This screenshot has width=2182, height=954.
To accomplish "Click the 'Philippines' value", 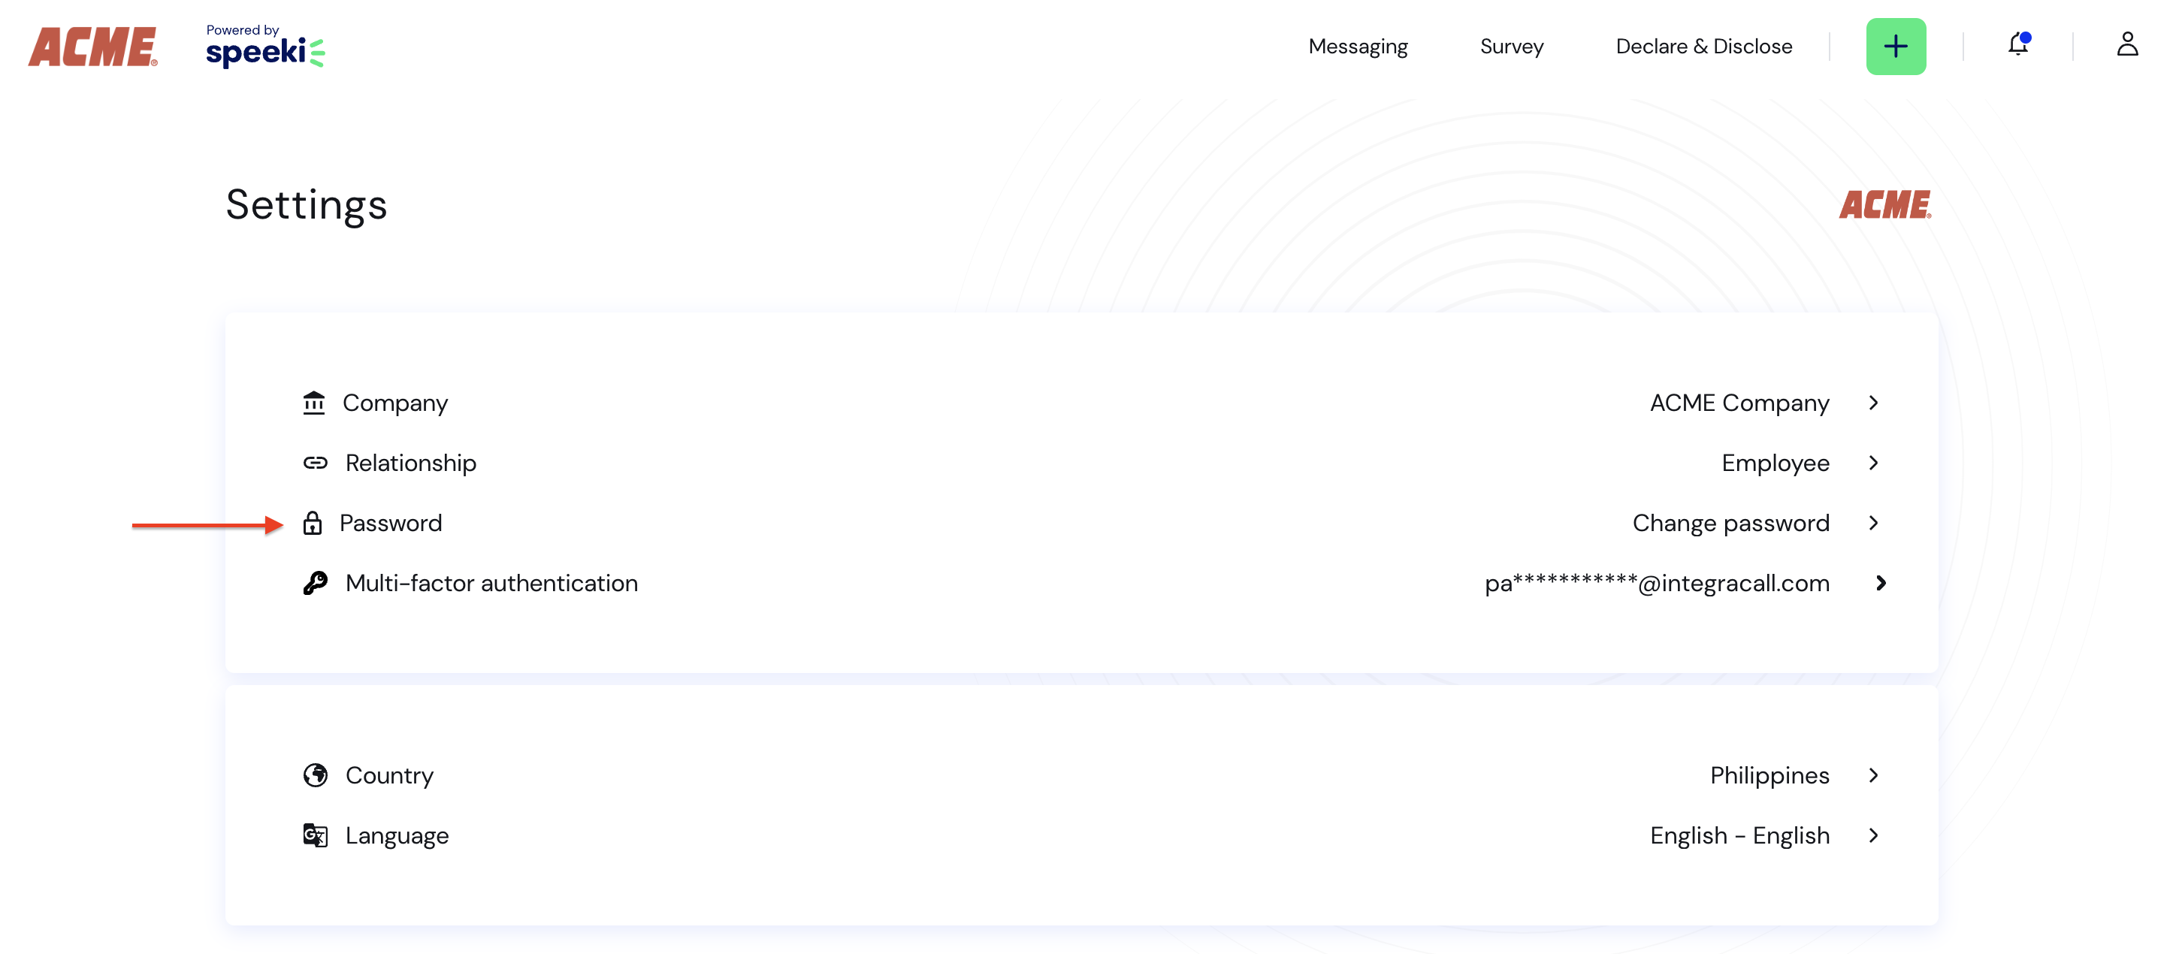I will (x=1769, y=776).
